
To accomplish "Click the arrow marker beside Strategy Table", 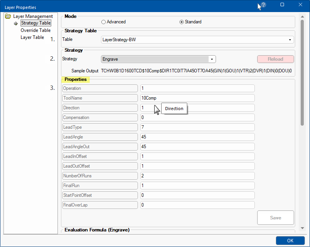I will (16, 23).
